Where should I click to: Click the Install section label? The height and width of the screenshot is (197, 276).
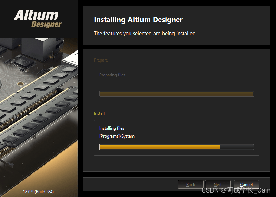coord(99,113)
